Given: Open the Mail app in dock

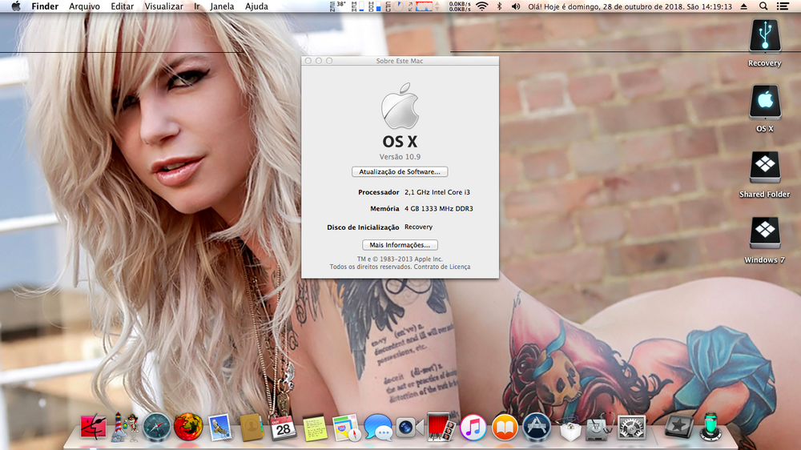Looking at the screenshot, I should tap(219, 428).
